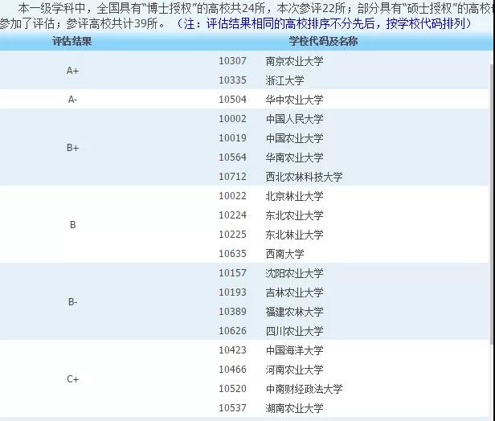The image size is (495, 421).
Task: Click school name 华南农业大学
Action: pyautogui.click(x=295, y=157)
